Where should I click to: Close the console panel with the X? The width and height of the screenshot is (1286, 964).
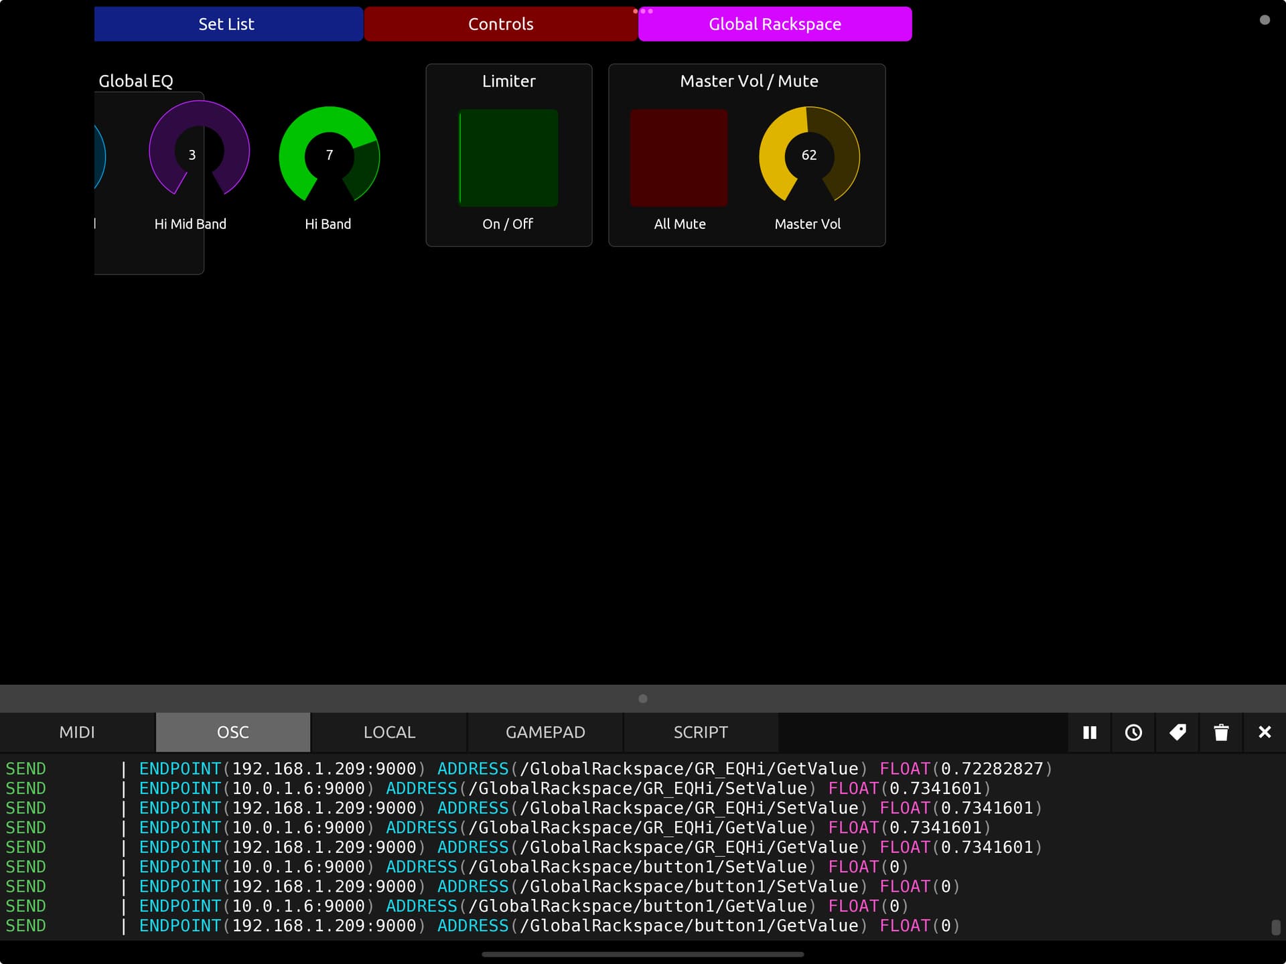click(x=1265, y=732)
